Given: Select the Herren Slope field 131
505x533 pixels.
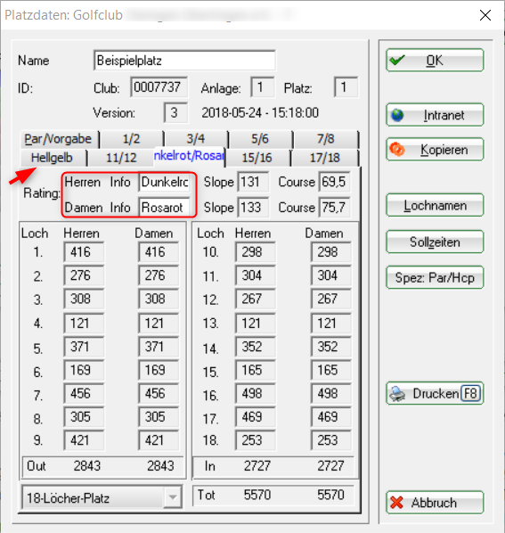Looking at the screenshot, I should [x=253, y=182].
